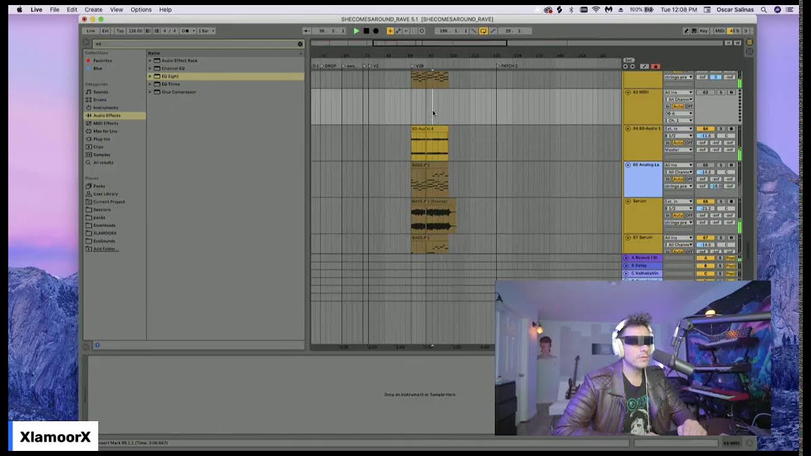Click the tempo field 126.00
Screen dimensions: 811x456
point(135,30)
